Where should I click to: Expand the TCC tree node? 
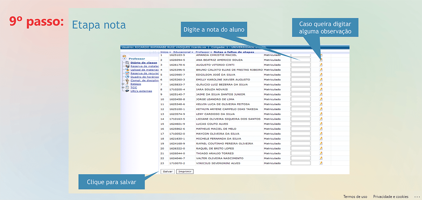coord(123,88)
